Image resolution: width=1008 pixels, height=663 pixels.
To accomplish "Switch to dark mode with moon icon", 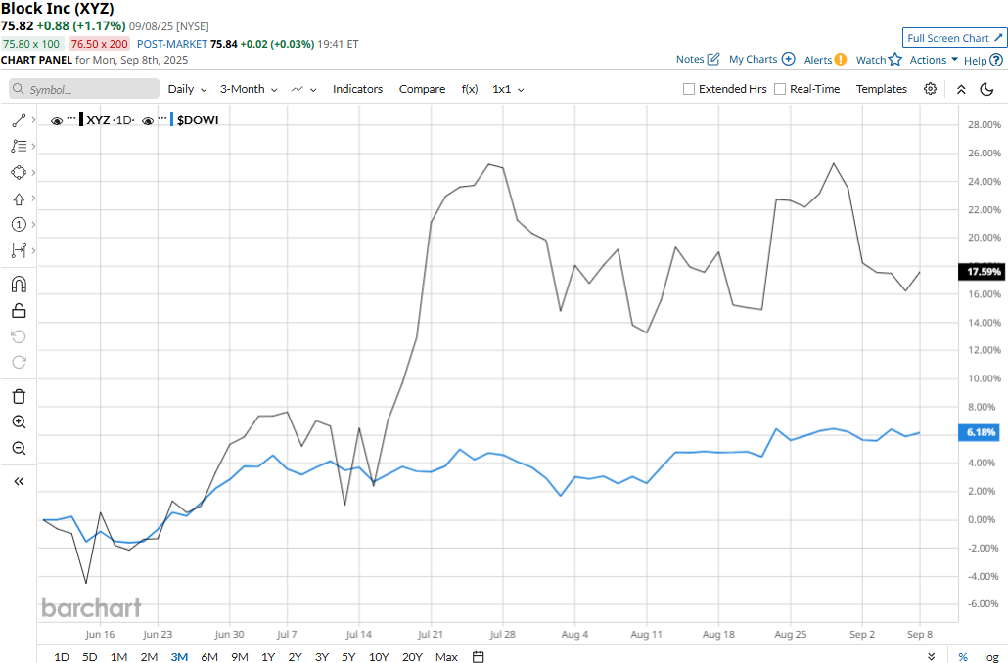I will [986, 89].
